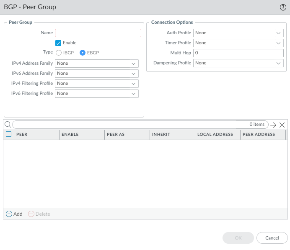Click the X icon to clear search
The height and width of the screenshot is (250, 290).
282,125
